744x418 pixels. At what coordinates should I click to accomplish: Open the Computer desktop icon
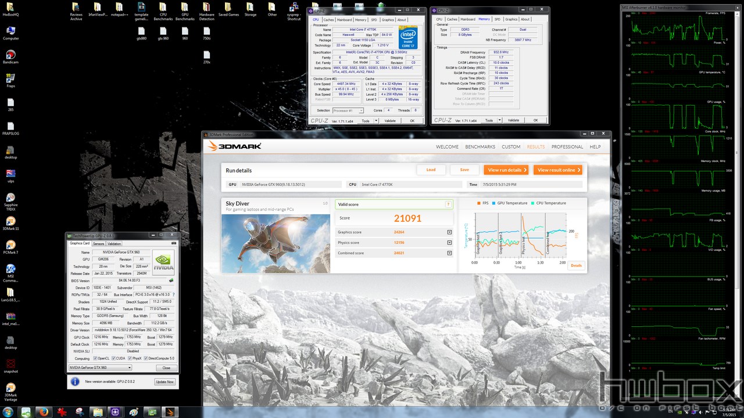coord(10,33)
